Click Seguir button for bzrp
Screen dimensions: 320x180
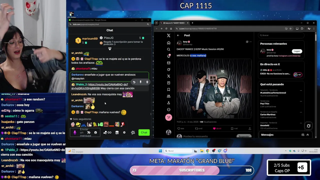point(297,51)
